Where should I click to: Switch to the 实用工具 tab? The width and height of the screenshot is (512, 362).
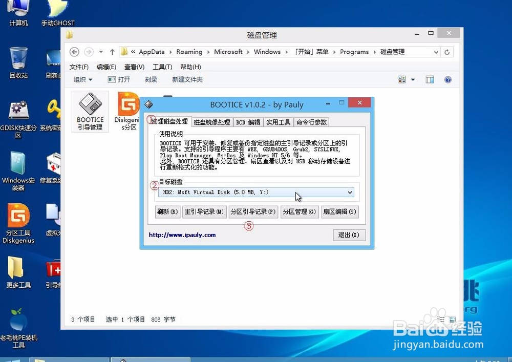278,122
